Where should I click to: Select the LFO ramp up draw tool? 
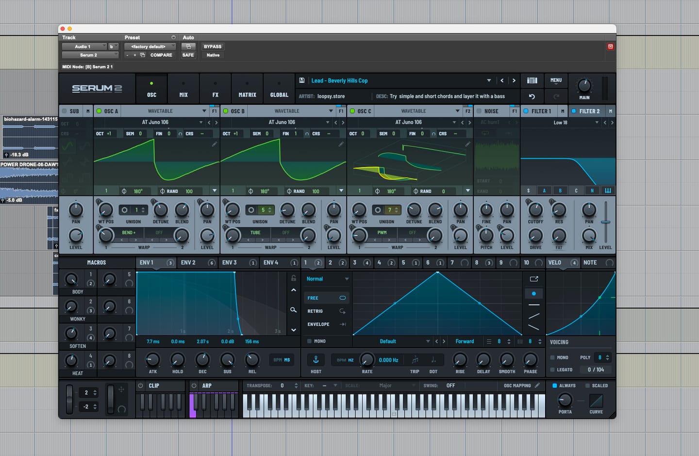pos(534,316)
